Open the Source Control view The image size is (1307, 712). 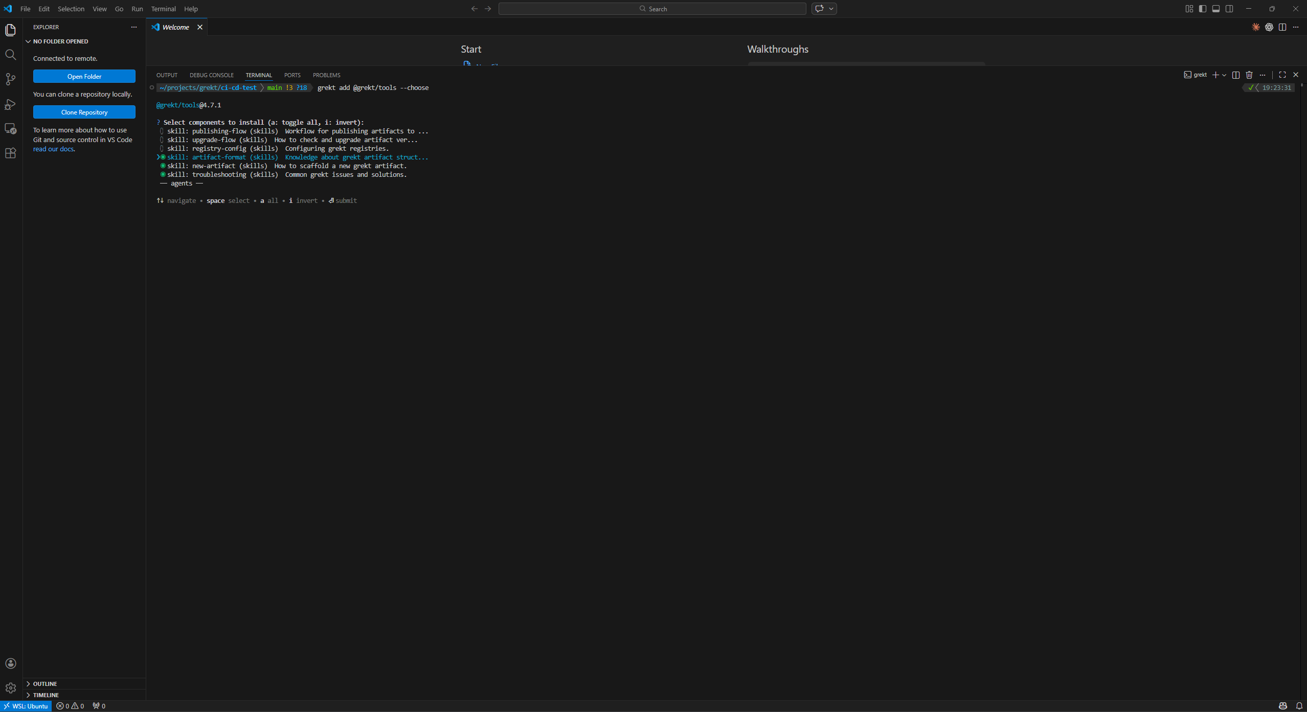tap(10, 79)
